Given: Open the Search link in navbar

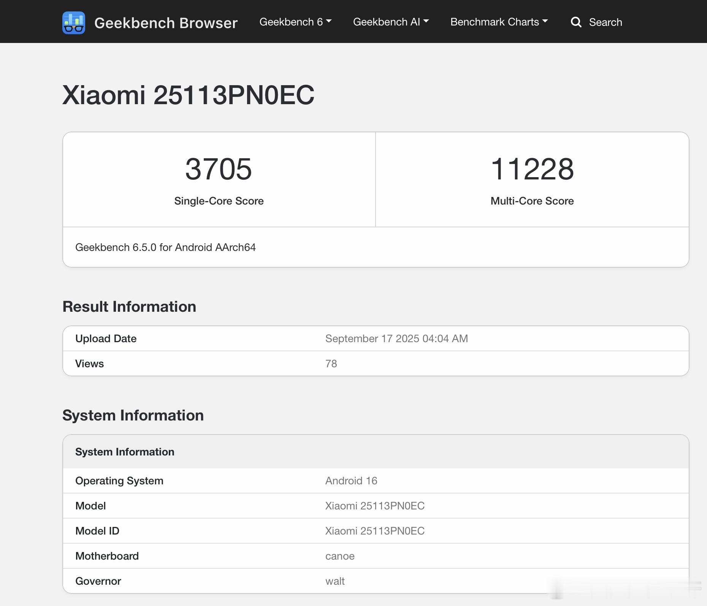Looking at the screenshot, I should 606,22.
